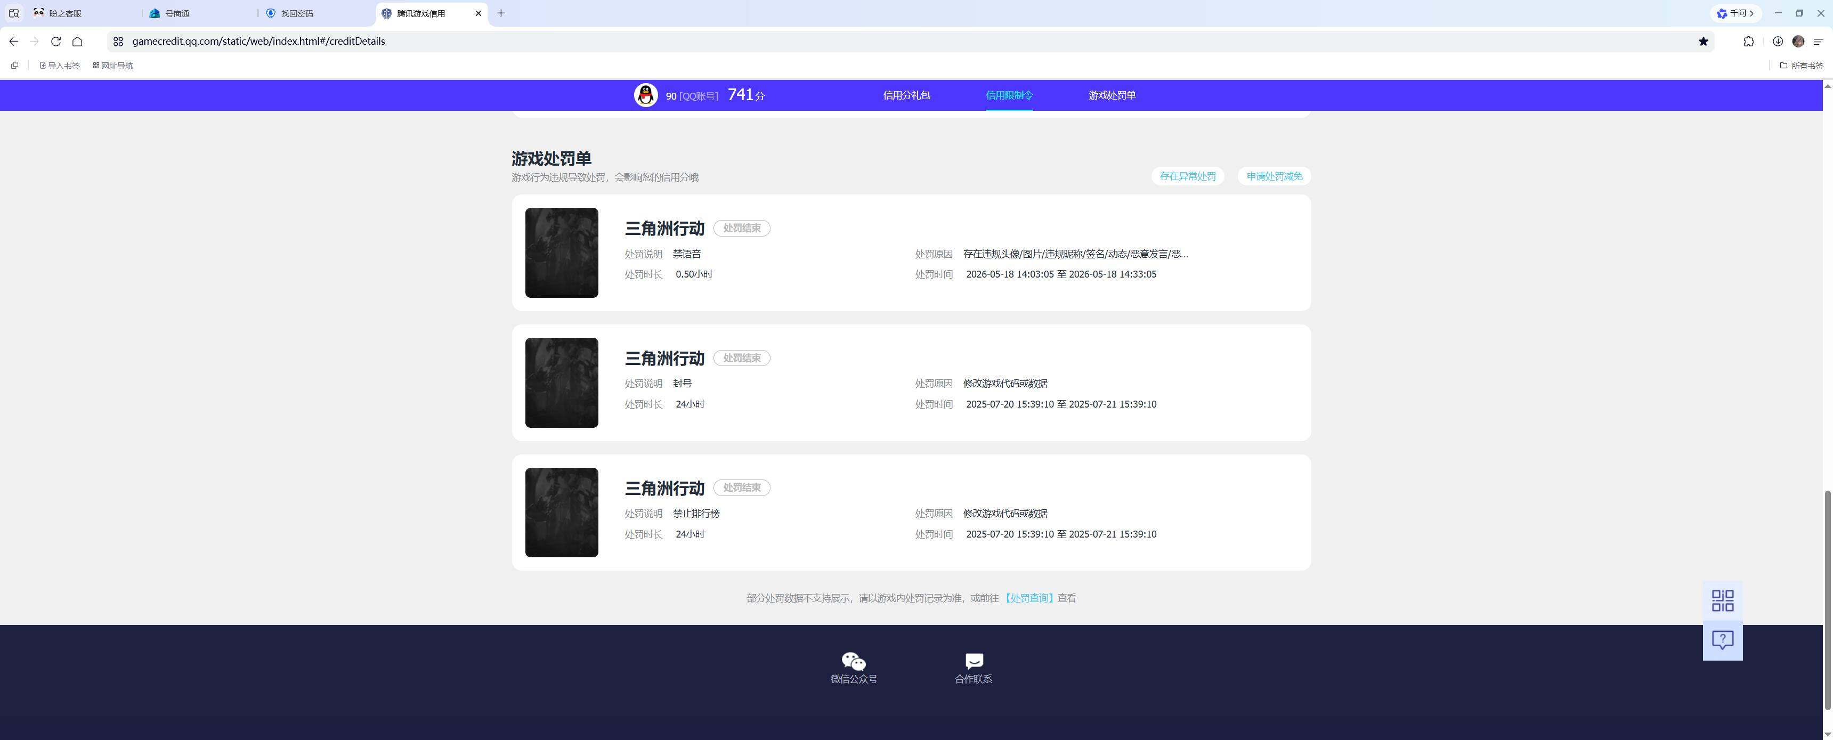
Task: Open browser home page
Action: click(78, 41)
